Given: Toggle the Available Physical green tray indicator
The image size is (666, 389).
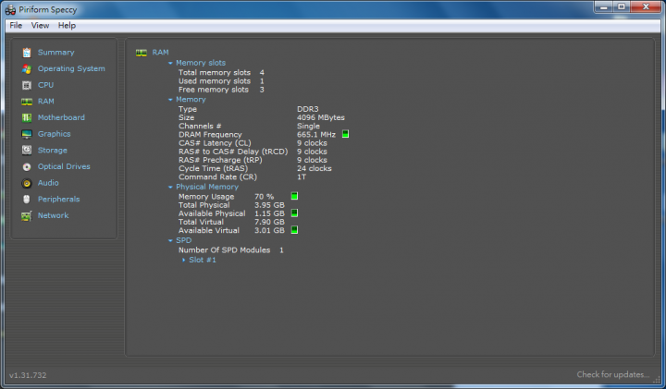Looking at the screenshot, I should 294,213.
